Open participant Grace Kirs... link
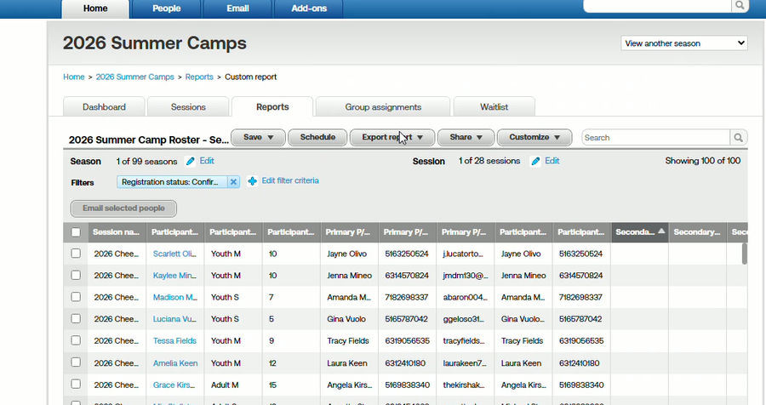 click(174, 385)
